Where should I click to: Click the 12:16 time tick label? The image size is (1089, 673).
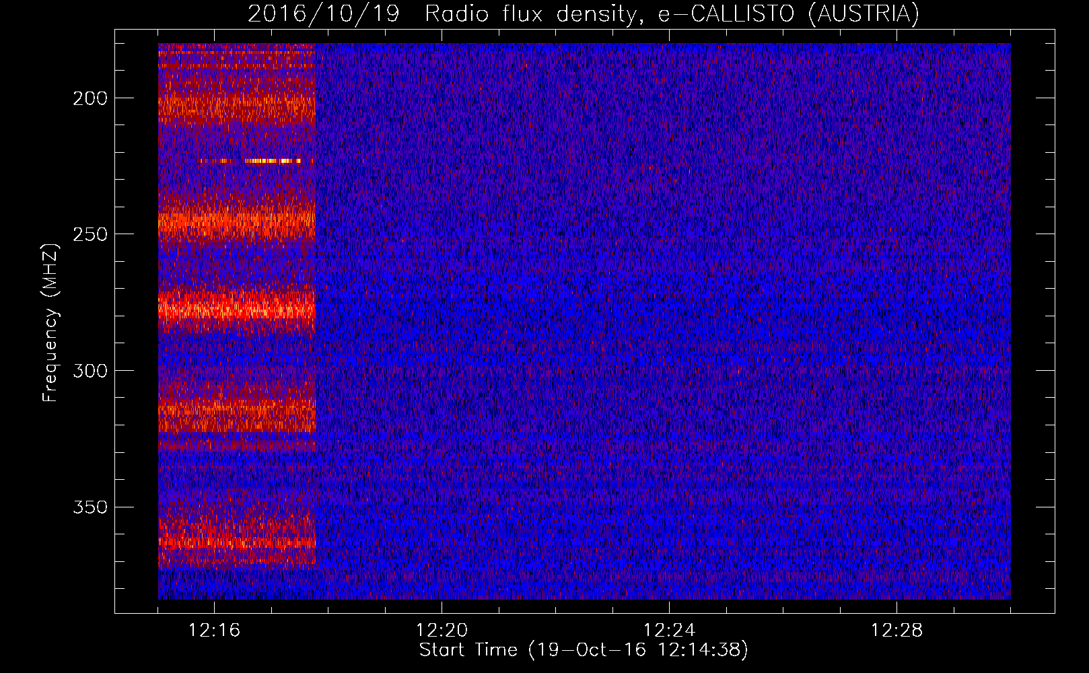[214, 631]
